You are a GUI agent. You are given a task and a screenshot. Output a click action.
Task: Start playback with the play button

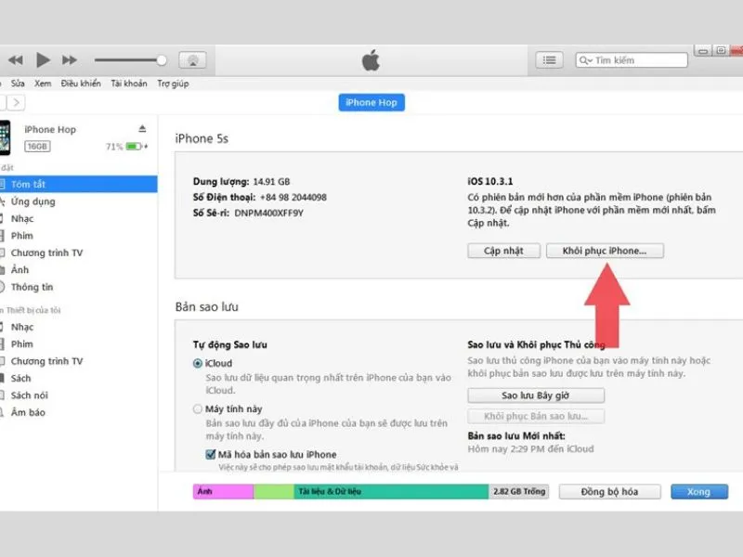(x=43, y=60)
